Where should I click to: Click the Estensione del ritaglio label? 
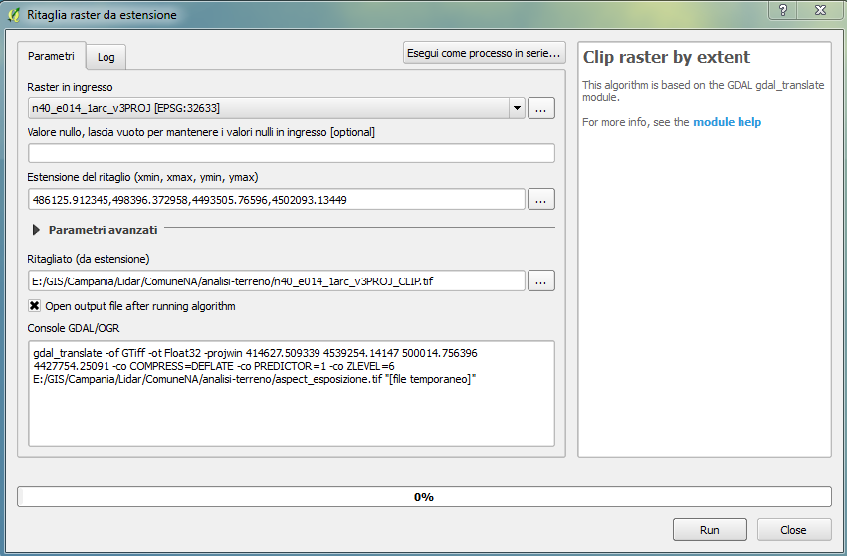[142, 177]
